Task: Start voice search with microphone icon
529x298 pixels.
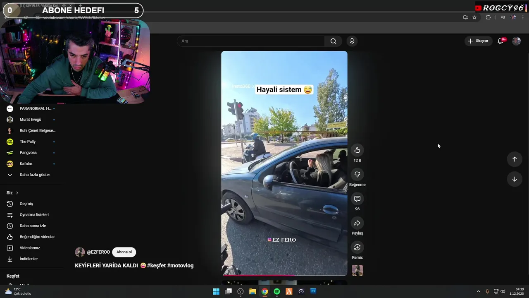Action: [352, 41]
